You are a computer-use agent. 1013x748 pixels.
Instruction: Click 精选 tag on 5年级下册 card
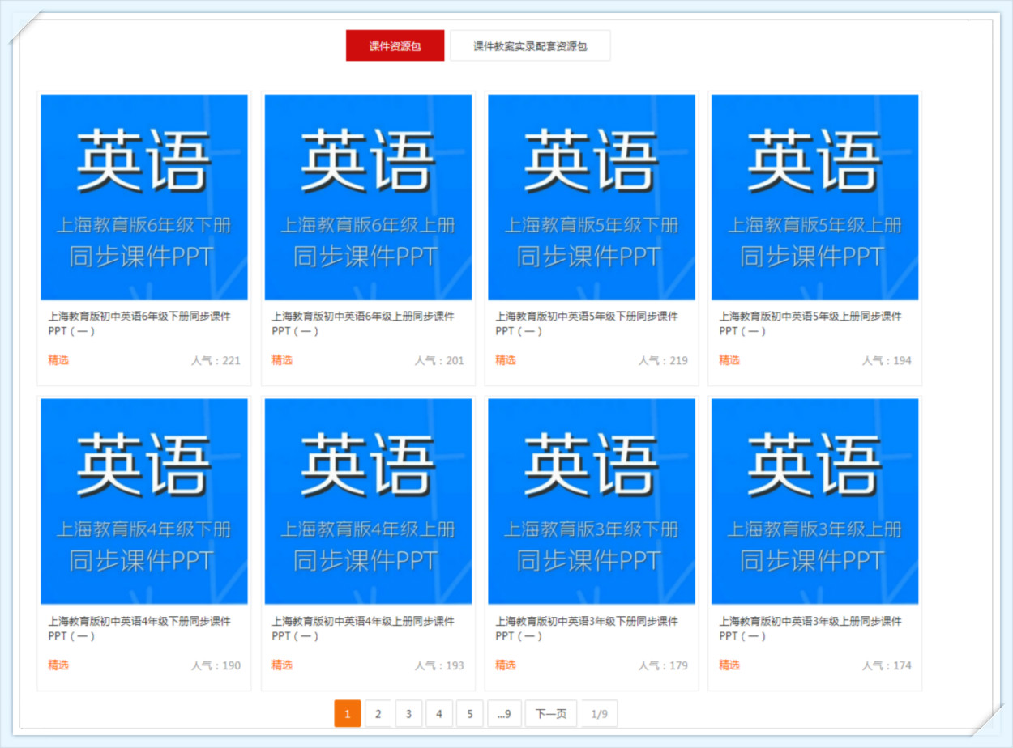point(506,360)
